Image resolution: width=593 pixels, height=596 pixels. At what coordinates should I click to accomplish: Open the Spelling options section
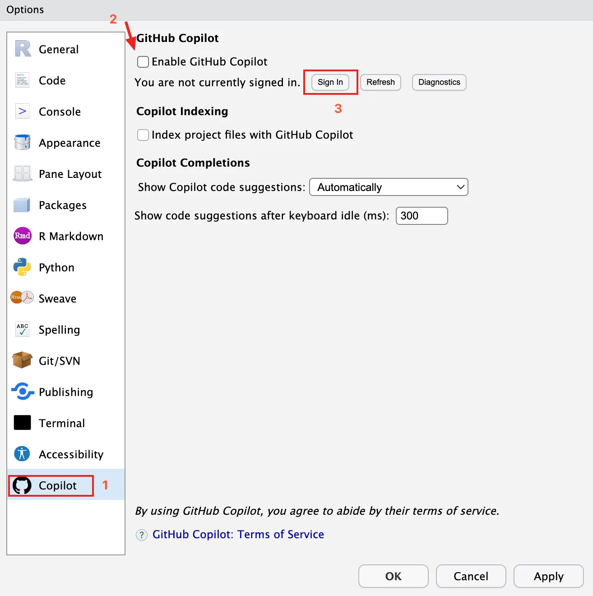[59, 330]
